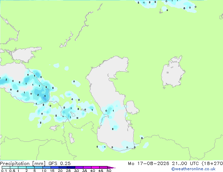The image size is (223, 172).
Task: Select the 2–5 mm legend color swatch
Action: point(30,167)
